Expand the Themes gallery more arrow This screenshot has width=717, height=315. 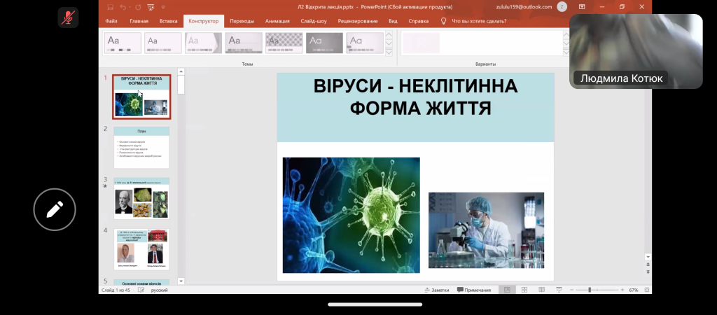390,52
